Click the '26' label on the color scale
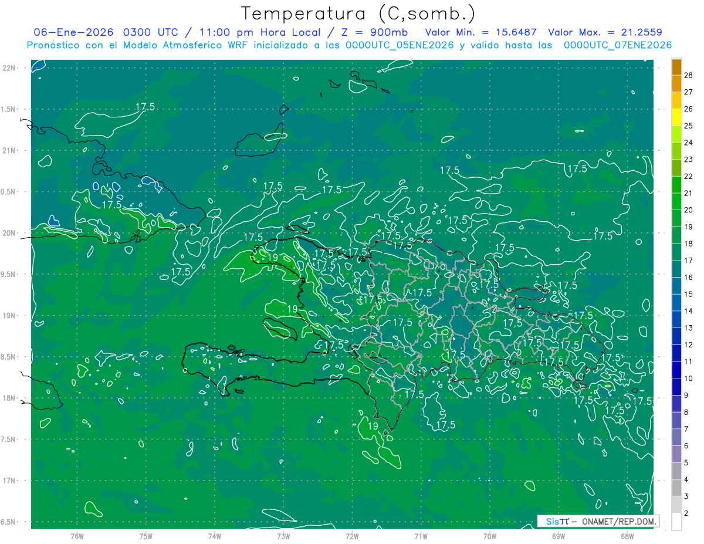This screenshot has width=704, height=544. click(689, 109)
